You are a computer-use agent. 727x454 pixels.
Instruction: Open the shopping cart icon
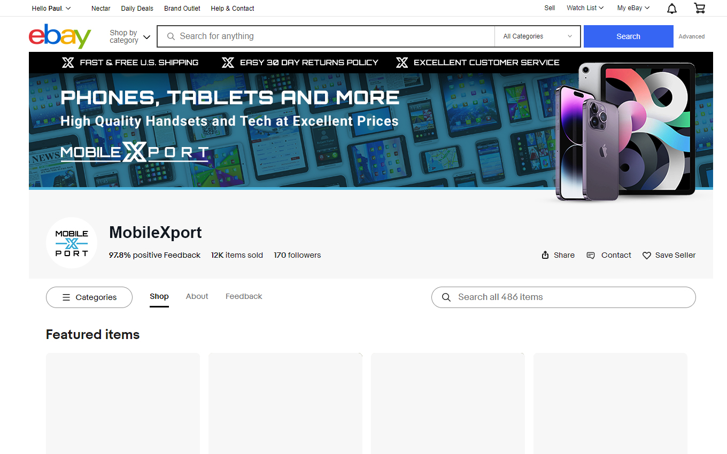(699, 8)
